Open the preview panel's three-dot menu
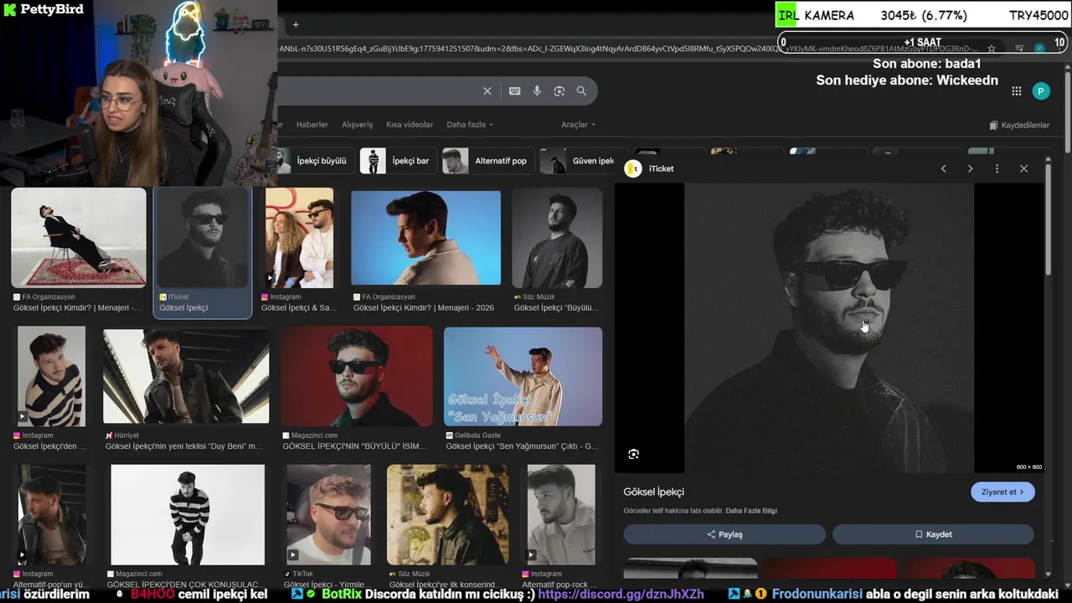Viewport: 1072px width, 603px height. coord(997,169)
